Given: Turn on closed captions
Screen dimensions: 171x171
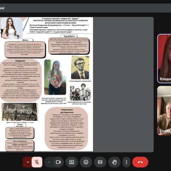Looking at the screenshot, I should pyautogui.click(x=100, y=162).
